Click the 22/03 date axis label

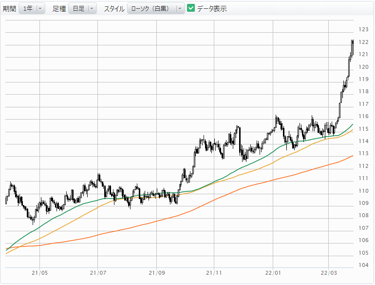pos(329,273)
